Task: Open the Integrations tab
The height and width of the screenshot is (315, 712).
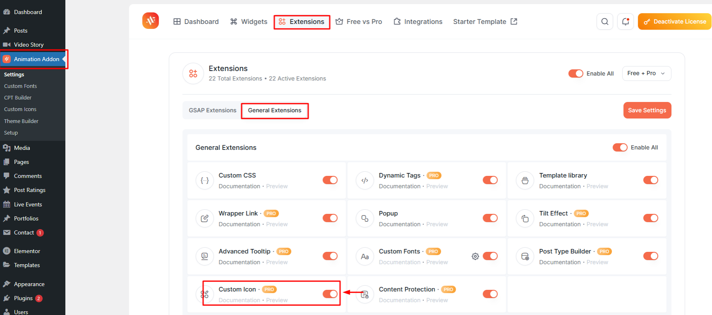Action: [x=418, y=21]
